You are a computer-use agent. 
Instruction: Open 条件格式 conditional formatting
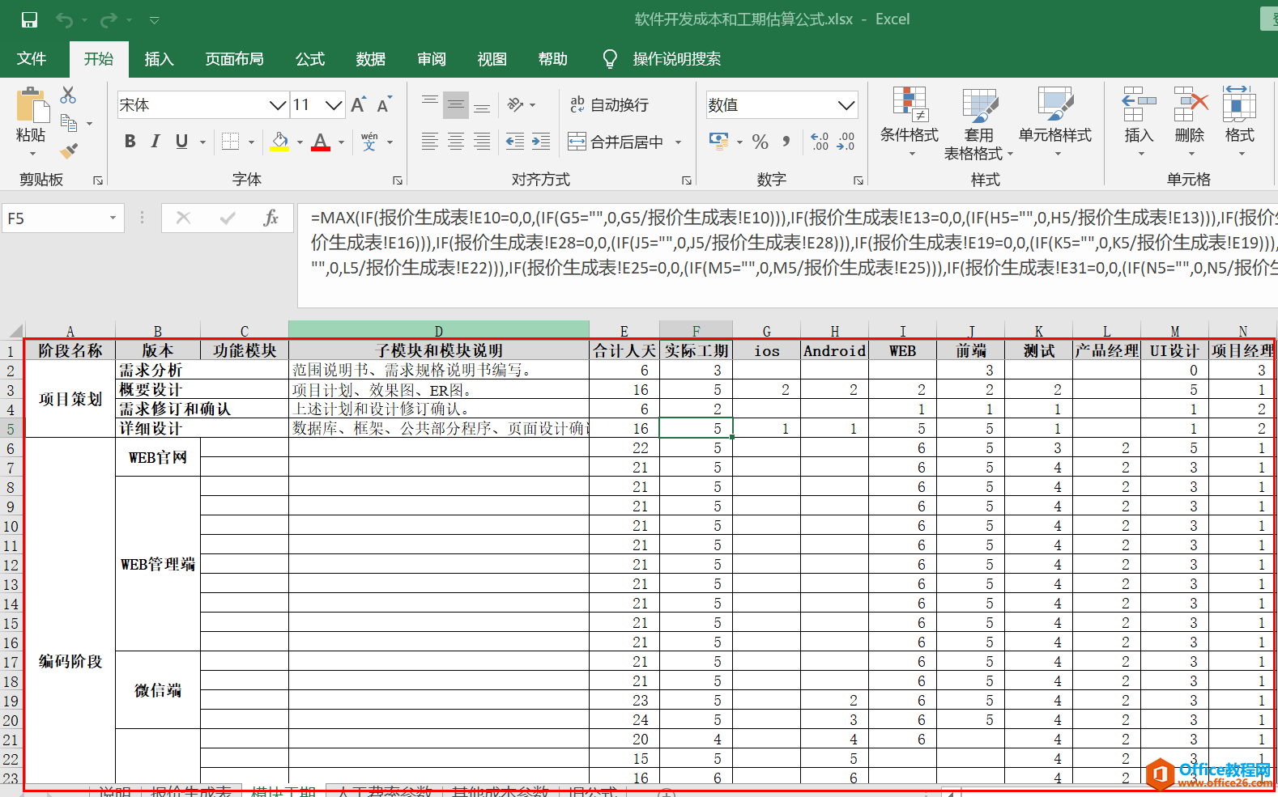pos(910,121)
